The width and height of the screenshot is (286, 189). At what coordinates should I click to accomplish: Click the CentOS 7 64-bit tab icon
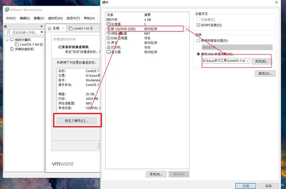70,29
